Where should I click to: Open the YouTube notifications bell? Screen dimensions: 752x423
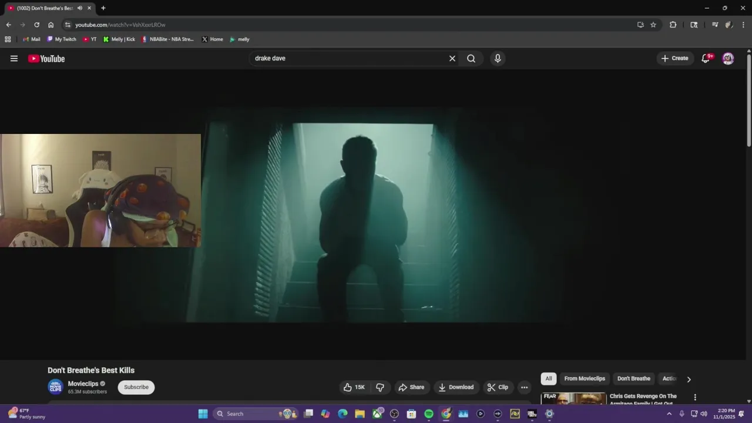[706, 58]
